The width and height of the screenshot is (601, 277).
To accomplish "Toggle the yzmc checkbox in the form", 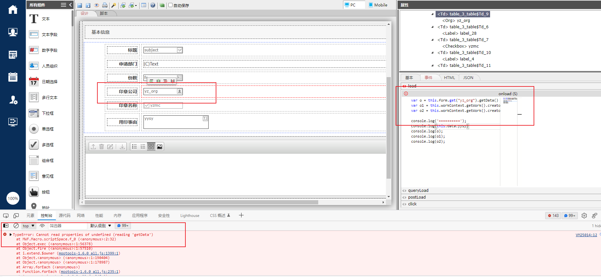I will (x=147, y=105).
